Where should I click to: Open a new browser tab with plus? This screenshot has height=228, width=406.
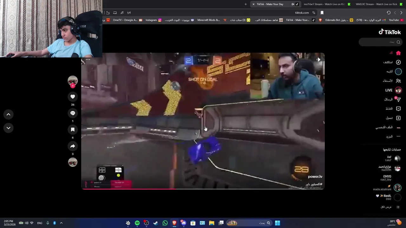pyautogui.click(x=246, y=4)
